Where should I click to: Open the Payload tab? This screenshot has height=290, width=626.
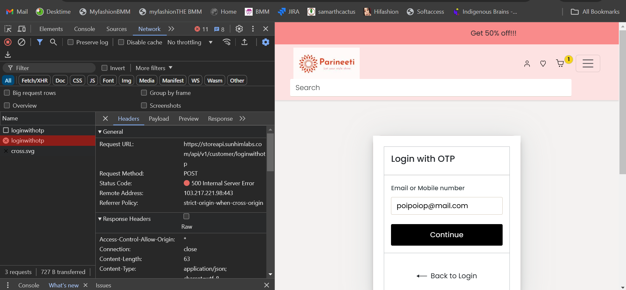[159, 119]
